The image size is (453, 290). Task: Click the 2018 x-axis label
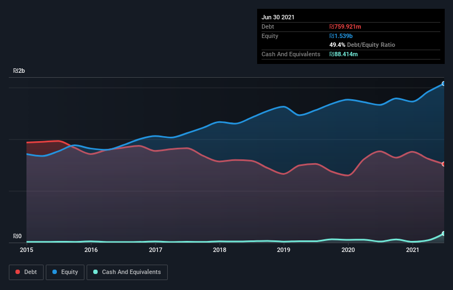click(x=220, y=250)
